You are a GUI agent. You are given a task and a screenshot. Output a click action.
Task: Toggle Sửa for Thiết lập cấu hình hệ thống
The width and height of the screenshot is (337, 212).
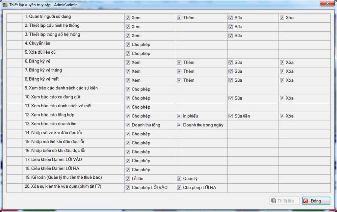pos(230,27)
